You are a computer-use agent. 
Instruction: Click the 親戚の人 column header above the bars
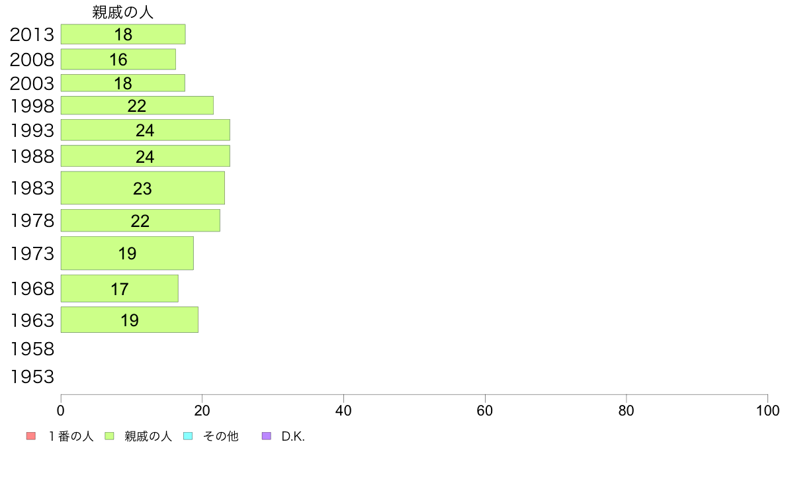pos(123,13)
